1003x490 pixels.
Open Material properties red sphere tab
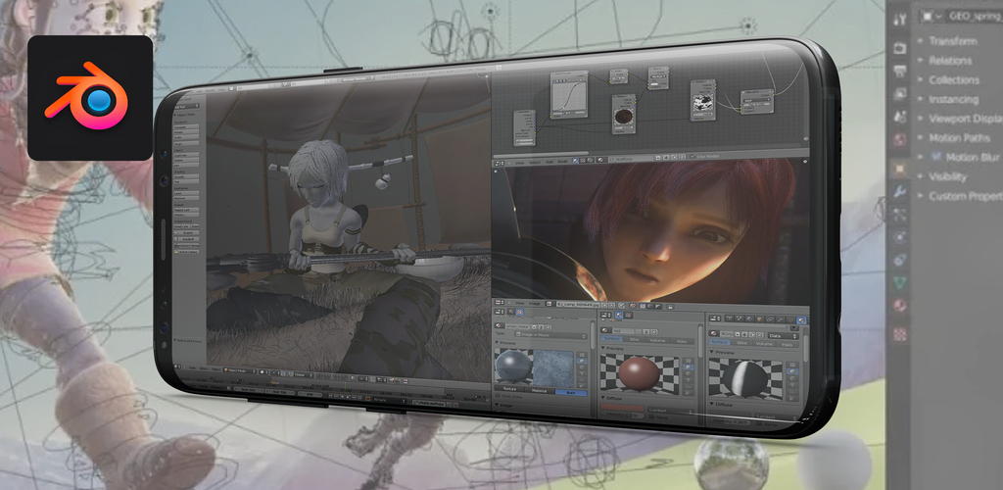[x=900, y=307]
